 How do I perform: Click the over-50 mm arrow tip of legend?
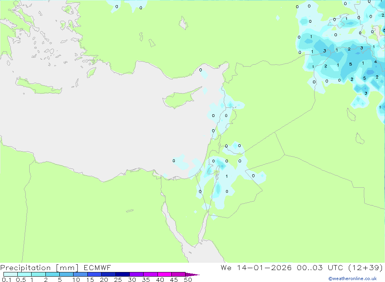click(192, 275)
